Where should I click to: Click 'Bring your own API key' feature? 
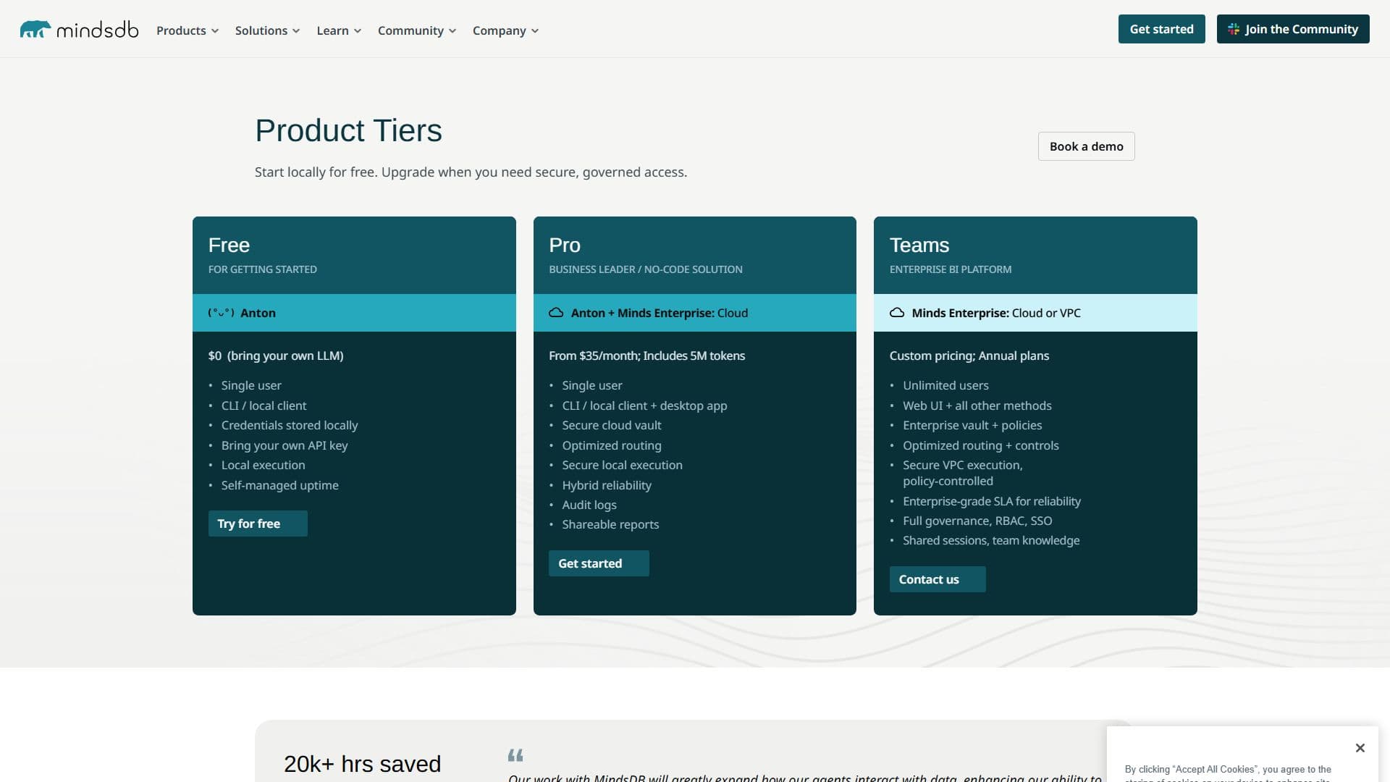pyautogui.click(x=285, y=445)
